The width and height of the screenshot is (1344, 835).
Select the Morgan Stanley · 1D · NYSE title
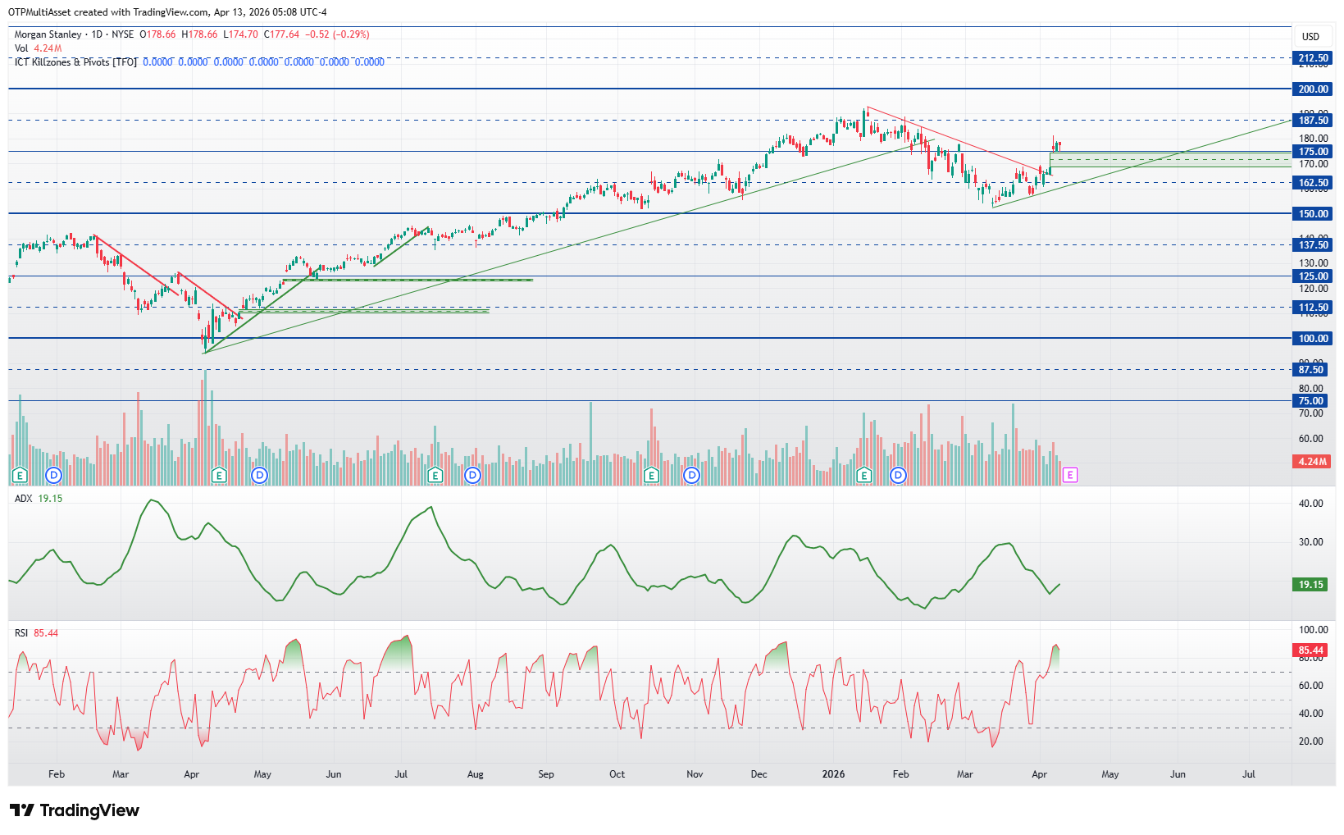[74, 34]
